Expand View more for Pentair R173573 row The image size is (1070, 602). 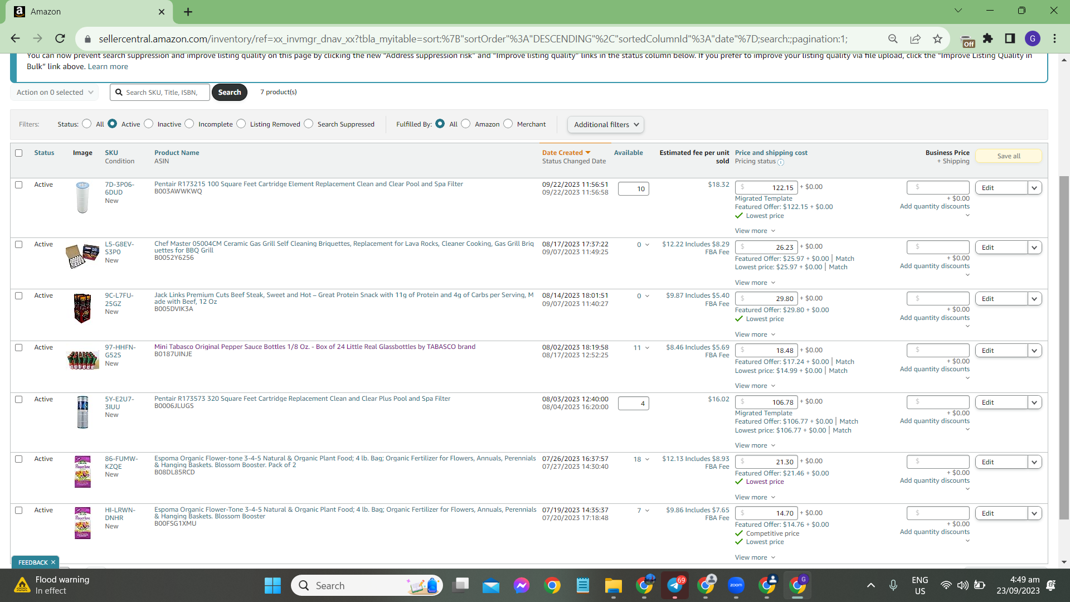(x=755, y=445)
